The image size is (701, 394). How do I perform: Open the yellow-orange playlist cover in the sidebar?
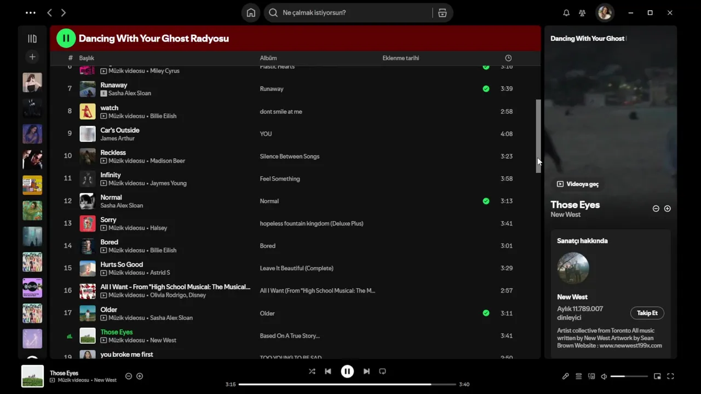(32, 185)
